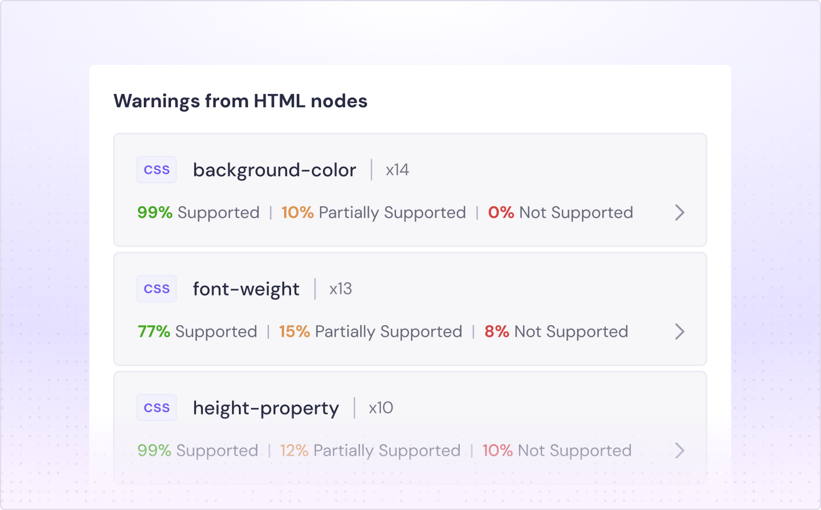Screen dimensions: 821x510
Task: Click the CSS badge beside background-color
Action: pyautogui.click(x=157, y=170)
